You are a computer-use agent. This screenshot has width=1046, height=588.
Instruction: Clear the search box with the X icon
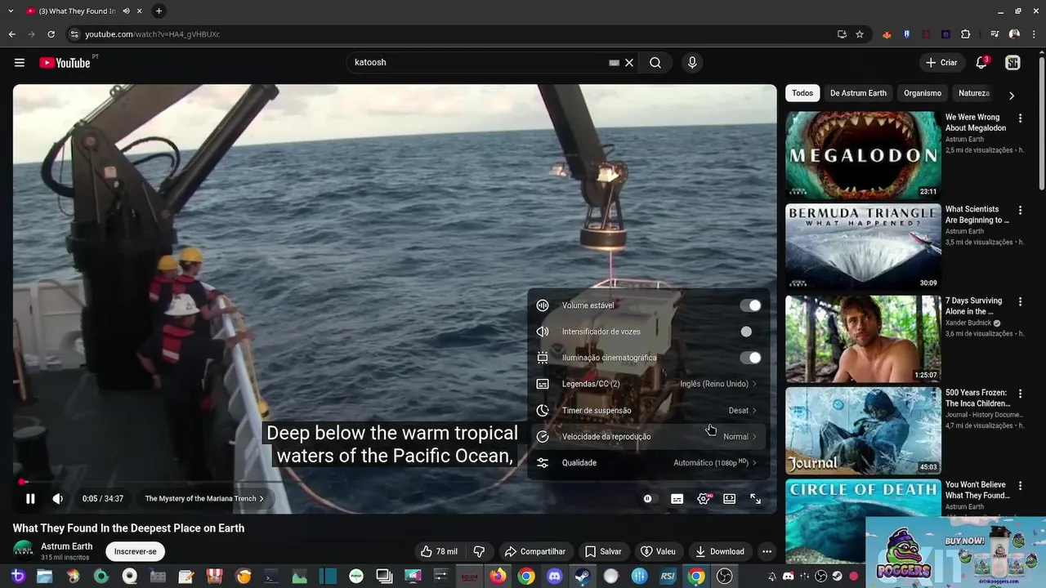tap(629, 63)
